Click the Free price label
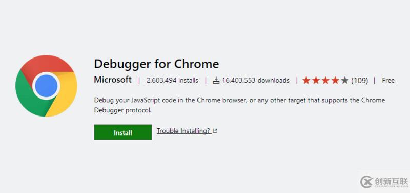This screenshot has width=410, height=193. click(388, 80)
